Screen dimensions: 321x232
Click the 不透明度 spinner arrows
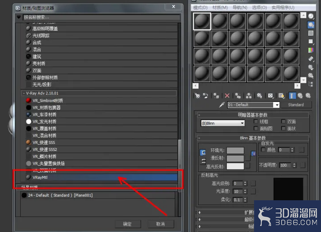(294, 165)
